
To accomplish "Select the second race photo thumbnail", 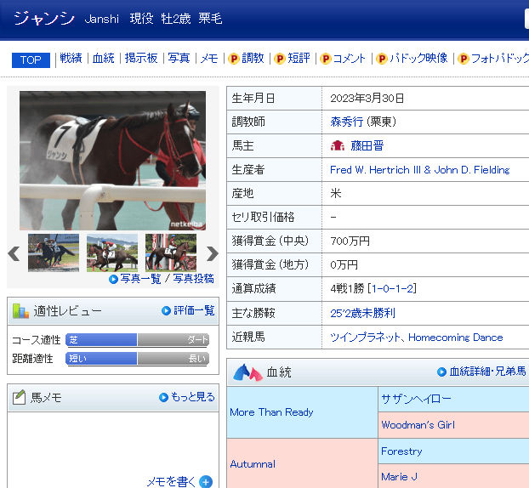I will [x=112, y=253].
